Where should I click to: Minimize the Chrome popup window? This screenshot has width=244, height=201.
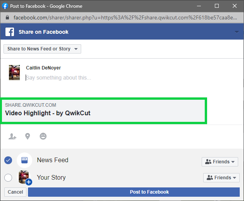(199, 6)
